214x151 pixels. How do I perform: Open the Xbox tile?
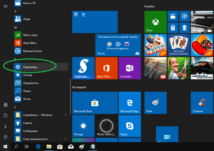click(x=156, y=22)
